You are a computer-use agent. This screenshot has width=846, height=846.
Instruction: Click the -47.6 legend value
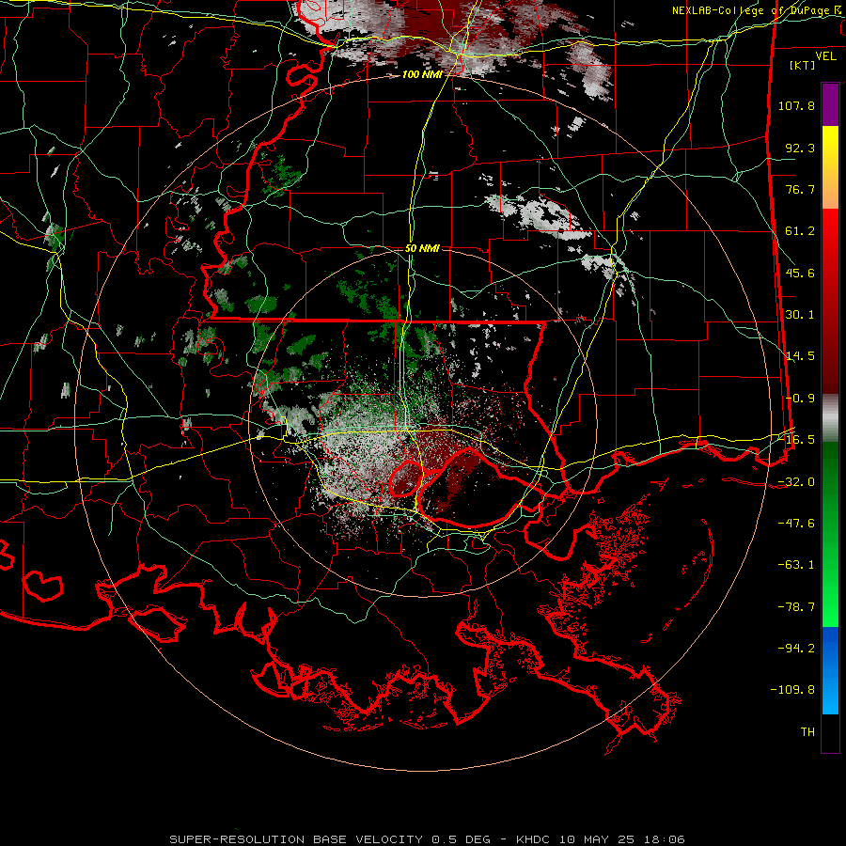(796, 524)
